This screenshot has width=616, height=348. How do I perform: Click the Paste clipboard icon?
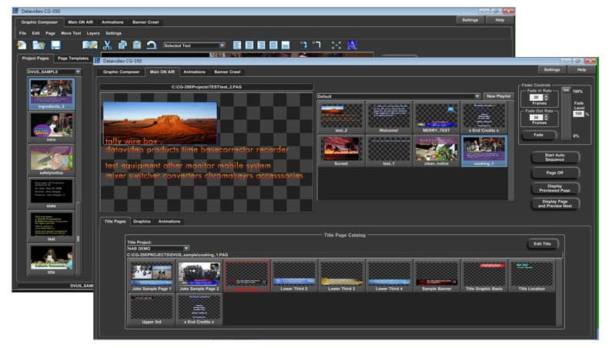point(136,46)
